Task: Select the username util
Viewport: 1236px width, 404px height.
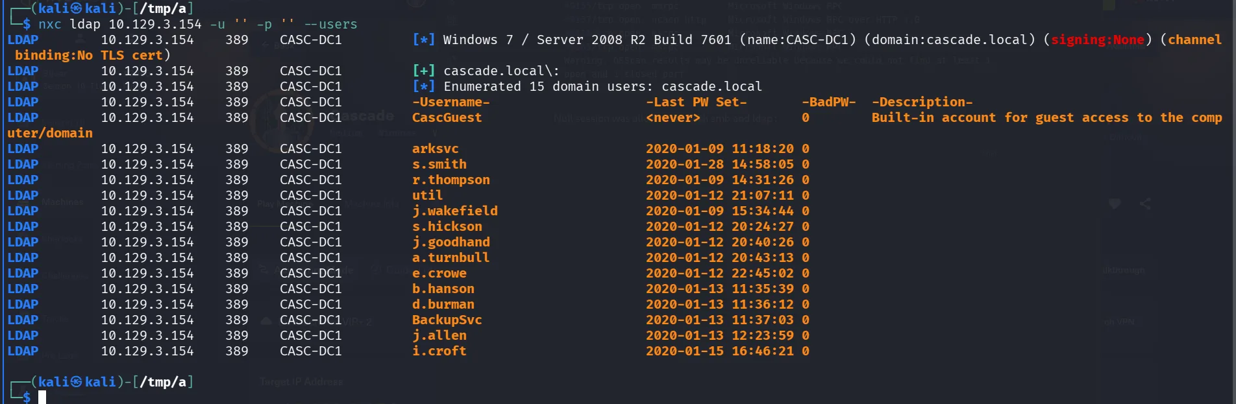Action: (427, 195)
